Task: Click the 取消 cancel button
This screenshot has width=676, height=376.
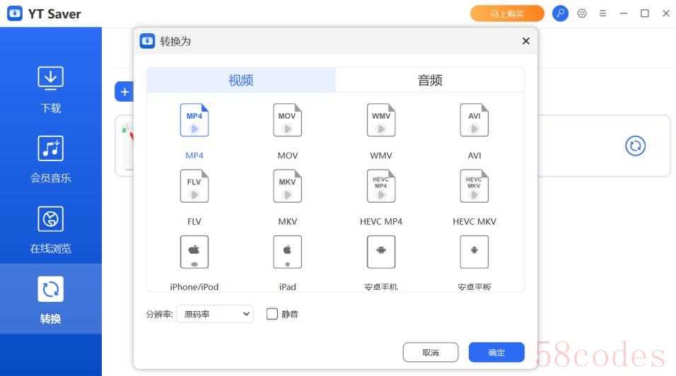Action: pyautogui.click(x=431, y=352)
